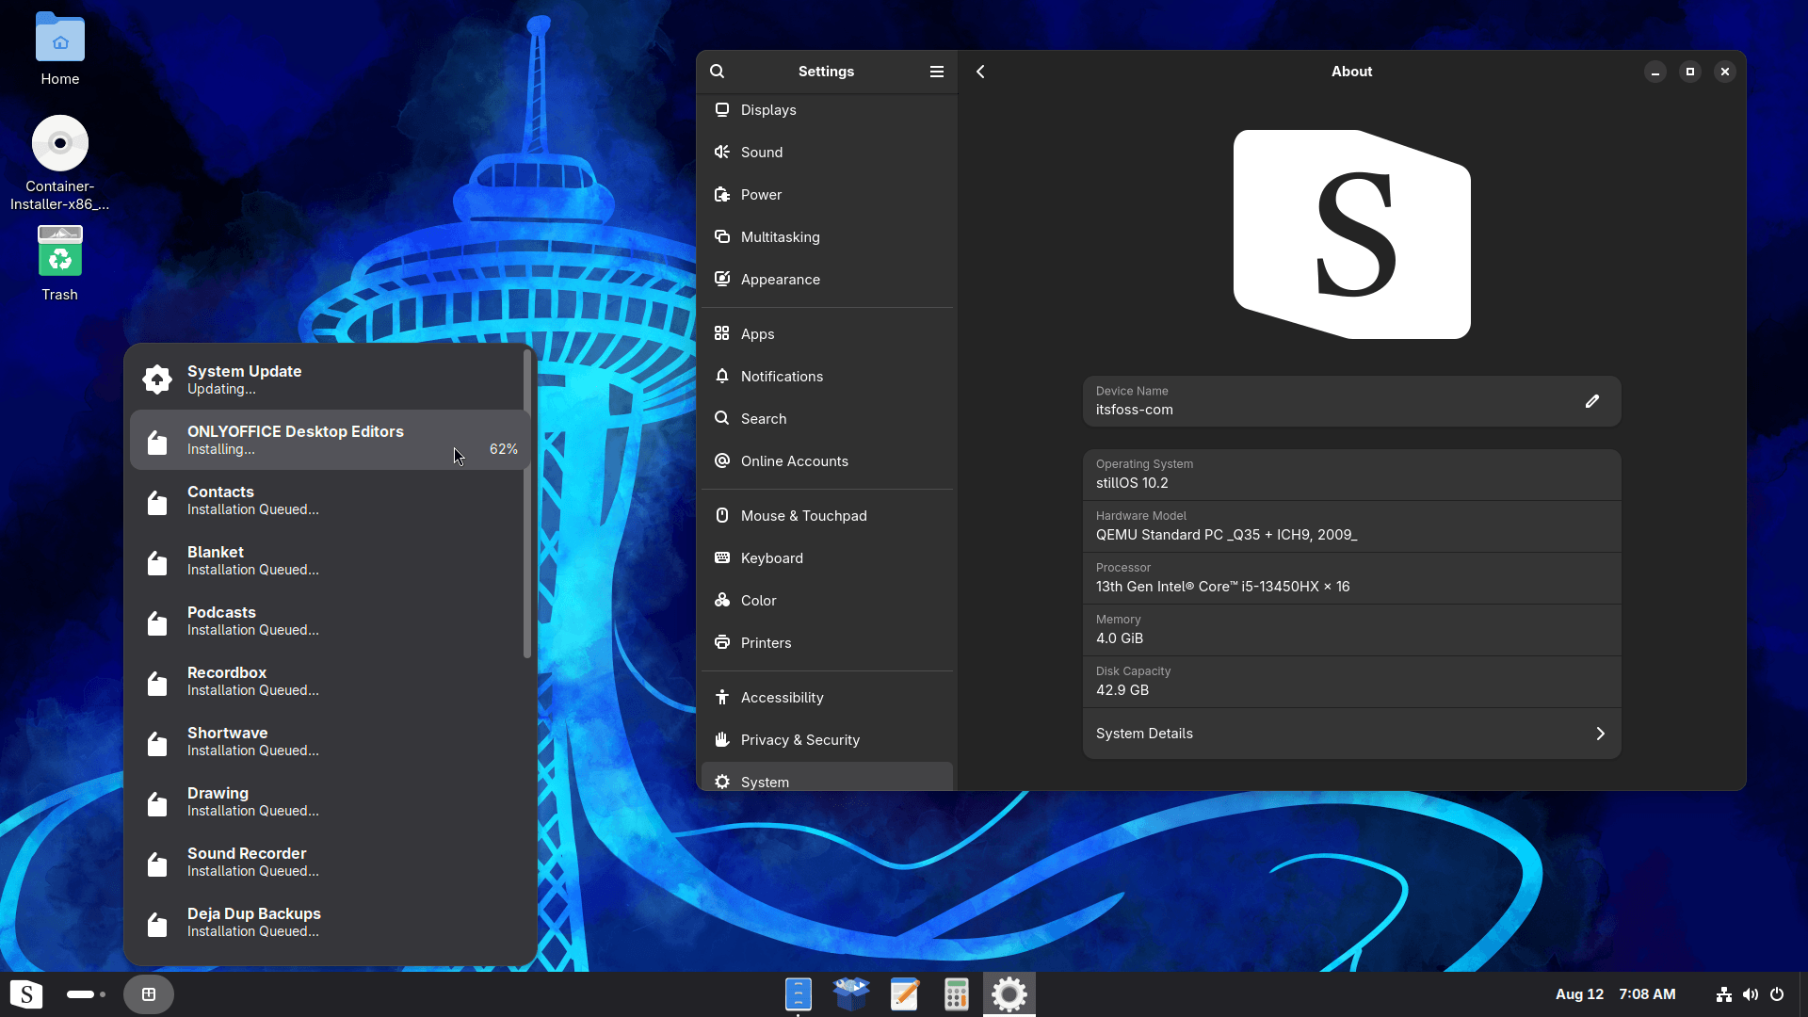Image resolution: width=1808 pixels, height=1017 pixels.
Task: Click the Podcasts package icon
Action: coord(157,622)
